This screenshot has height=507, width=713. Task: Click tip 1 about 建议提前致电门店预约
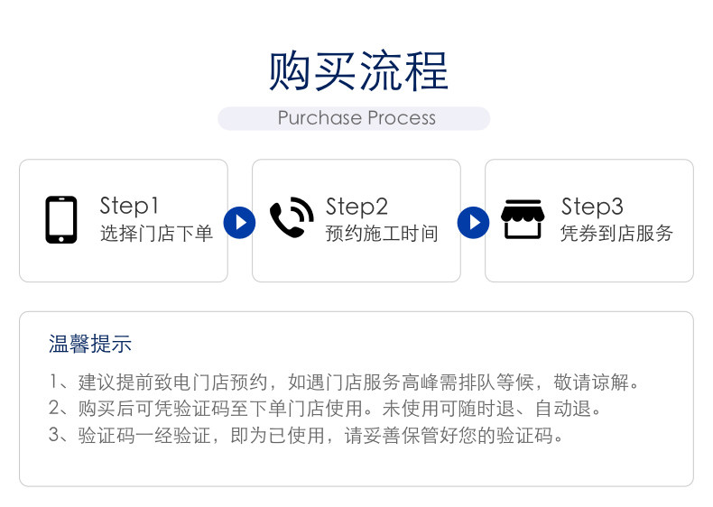(x=344, y=382)
